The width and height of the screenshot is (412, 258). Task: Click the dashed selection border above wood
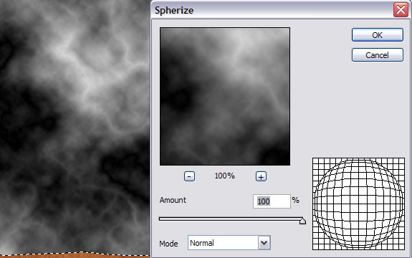coord(75,254)
